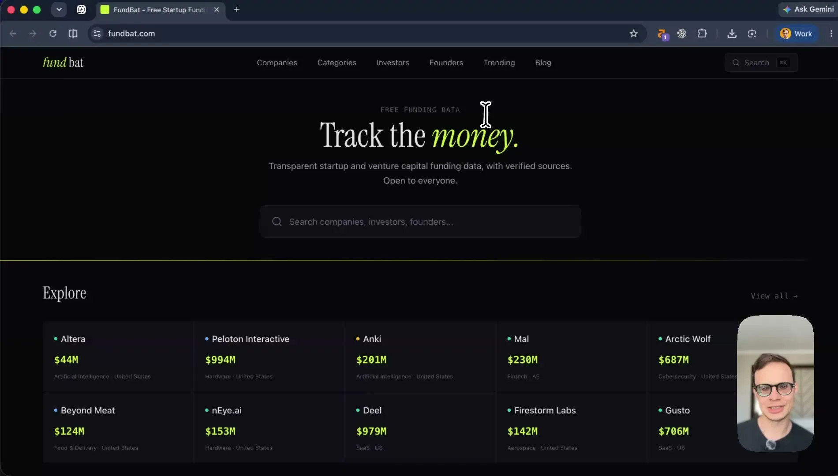Open the Investors nav item

393,63
